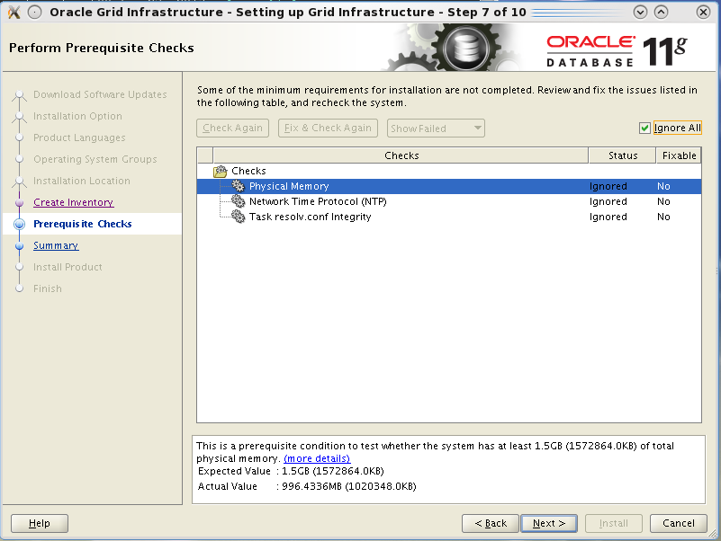
Task: Click the Product Languages step
Action: pos(79,137)
